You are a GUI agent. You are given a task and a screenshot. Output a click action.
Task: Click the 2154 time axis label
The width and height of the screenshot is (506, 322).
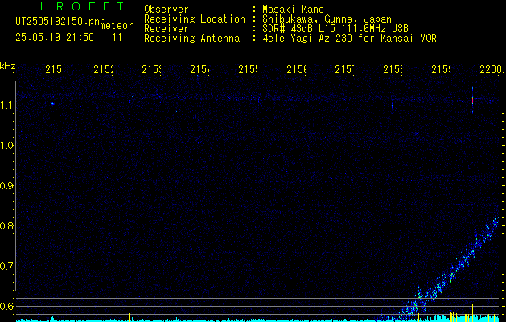point(200,69)
